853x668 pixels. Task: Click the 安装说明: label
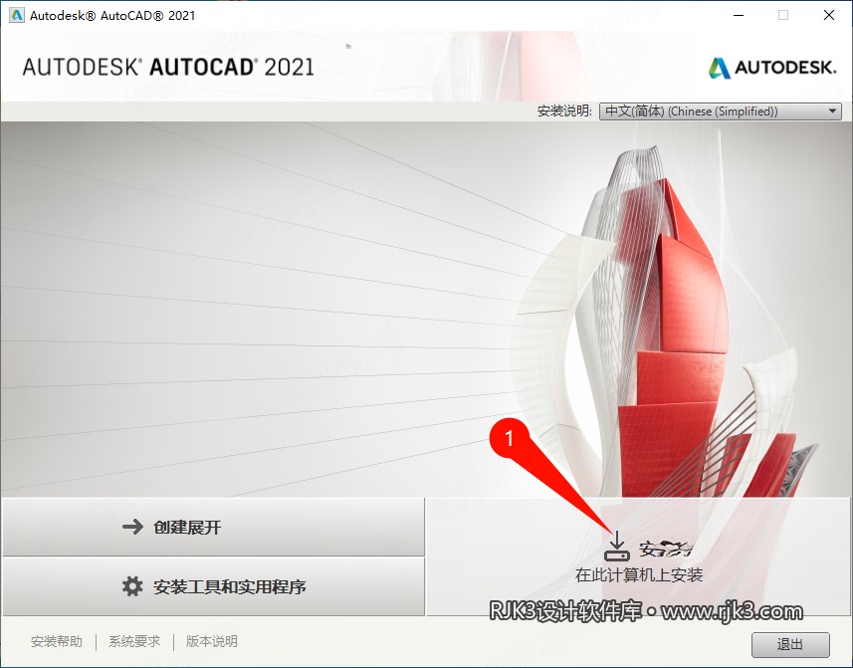[564, 111]
